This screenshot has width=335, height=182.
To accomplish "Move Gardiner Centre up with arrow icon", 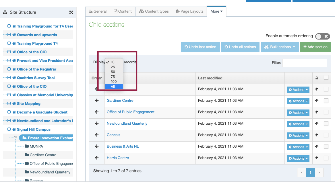I will [x=317, y=101].
